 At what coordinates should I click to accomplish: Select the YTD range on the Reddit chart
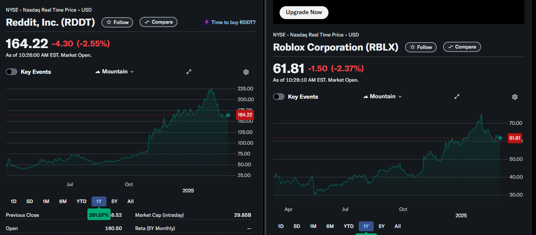(81, 201)
